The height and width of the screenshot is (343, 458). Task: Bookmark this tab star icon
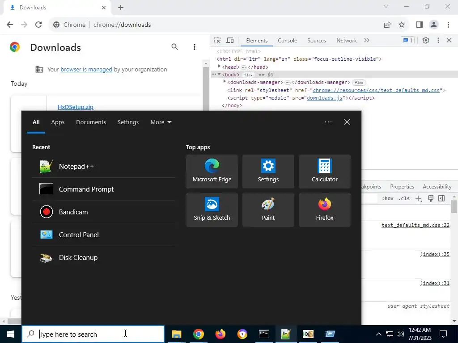tap(402, 25)
